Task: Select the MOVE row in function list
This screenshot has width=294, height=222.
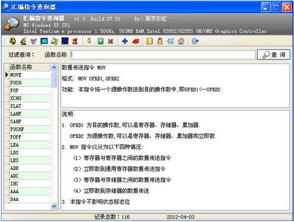Action: point(29,75)
